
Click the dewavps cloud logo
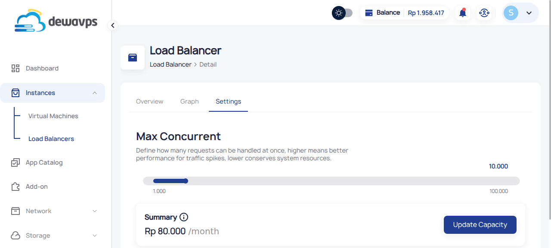click(x=56, y=22)
